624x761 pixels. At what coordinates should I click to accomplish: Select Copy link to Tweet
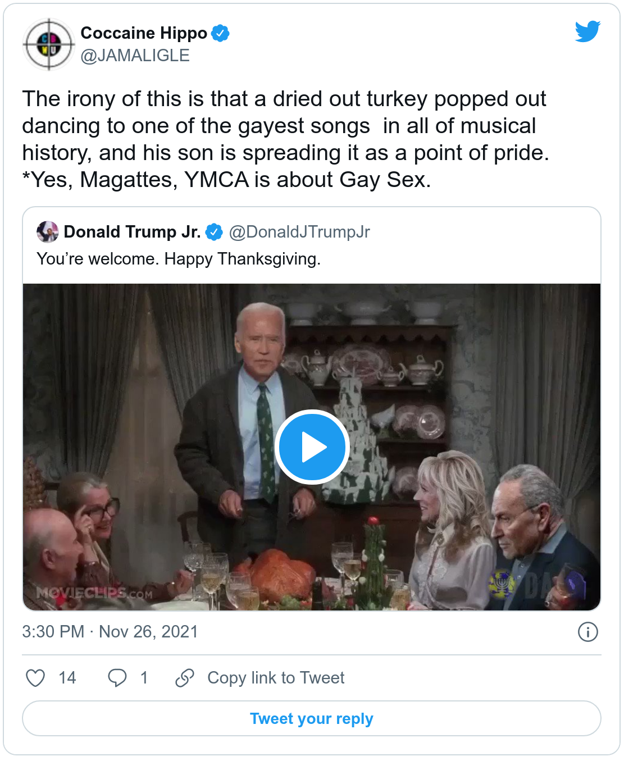point(276,678)
